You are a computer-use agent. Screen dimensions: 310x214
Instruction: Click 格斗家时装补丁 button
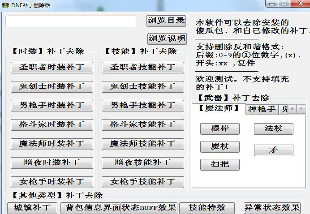coord(52,125)
